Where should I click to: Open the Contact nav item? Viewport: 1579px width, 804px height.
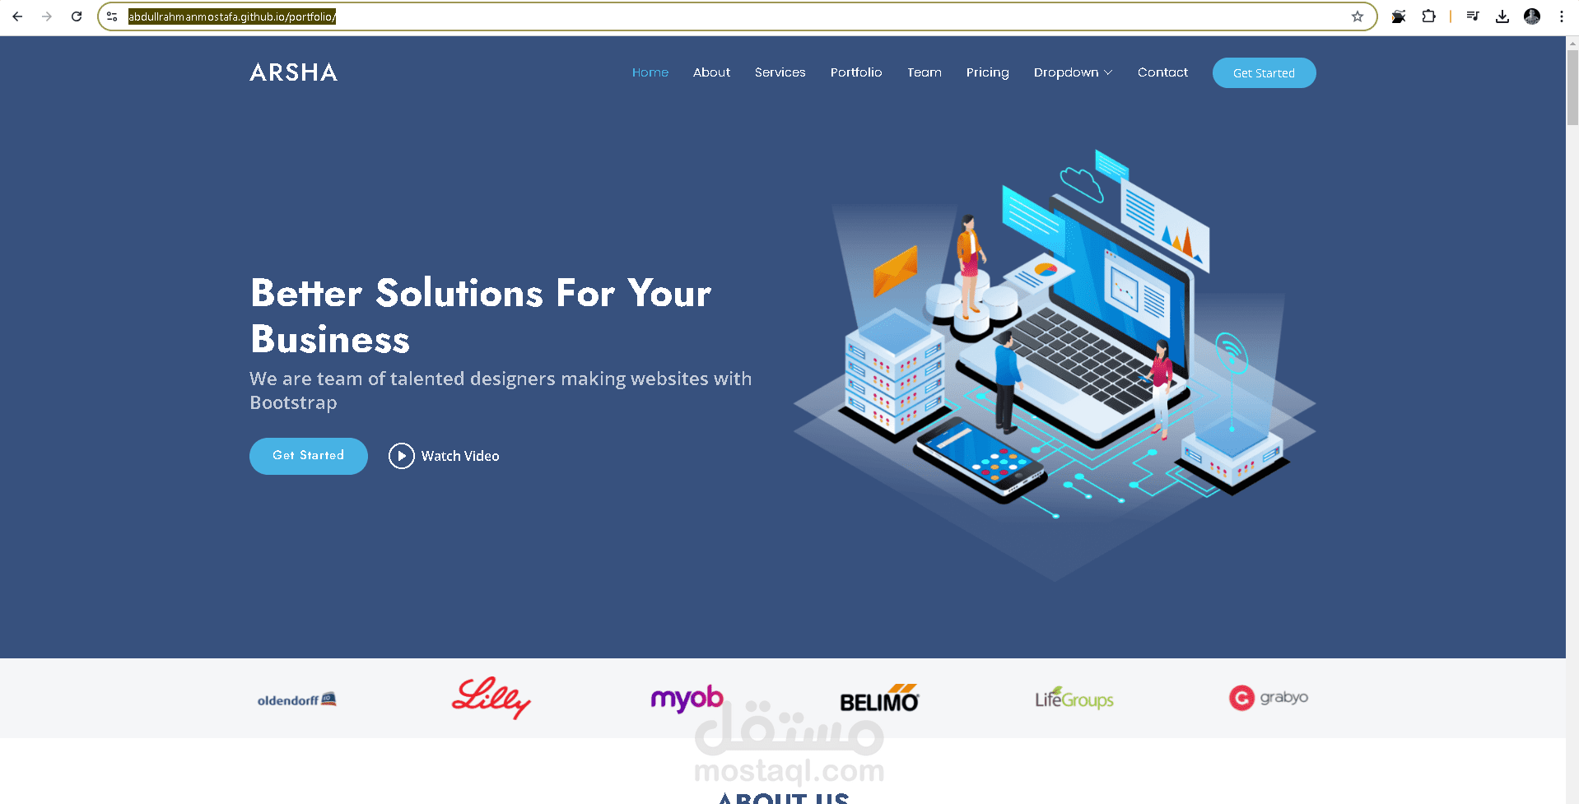[1162, 72]
